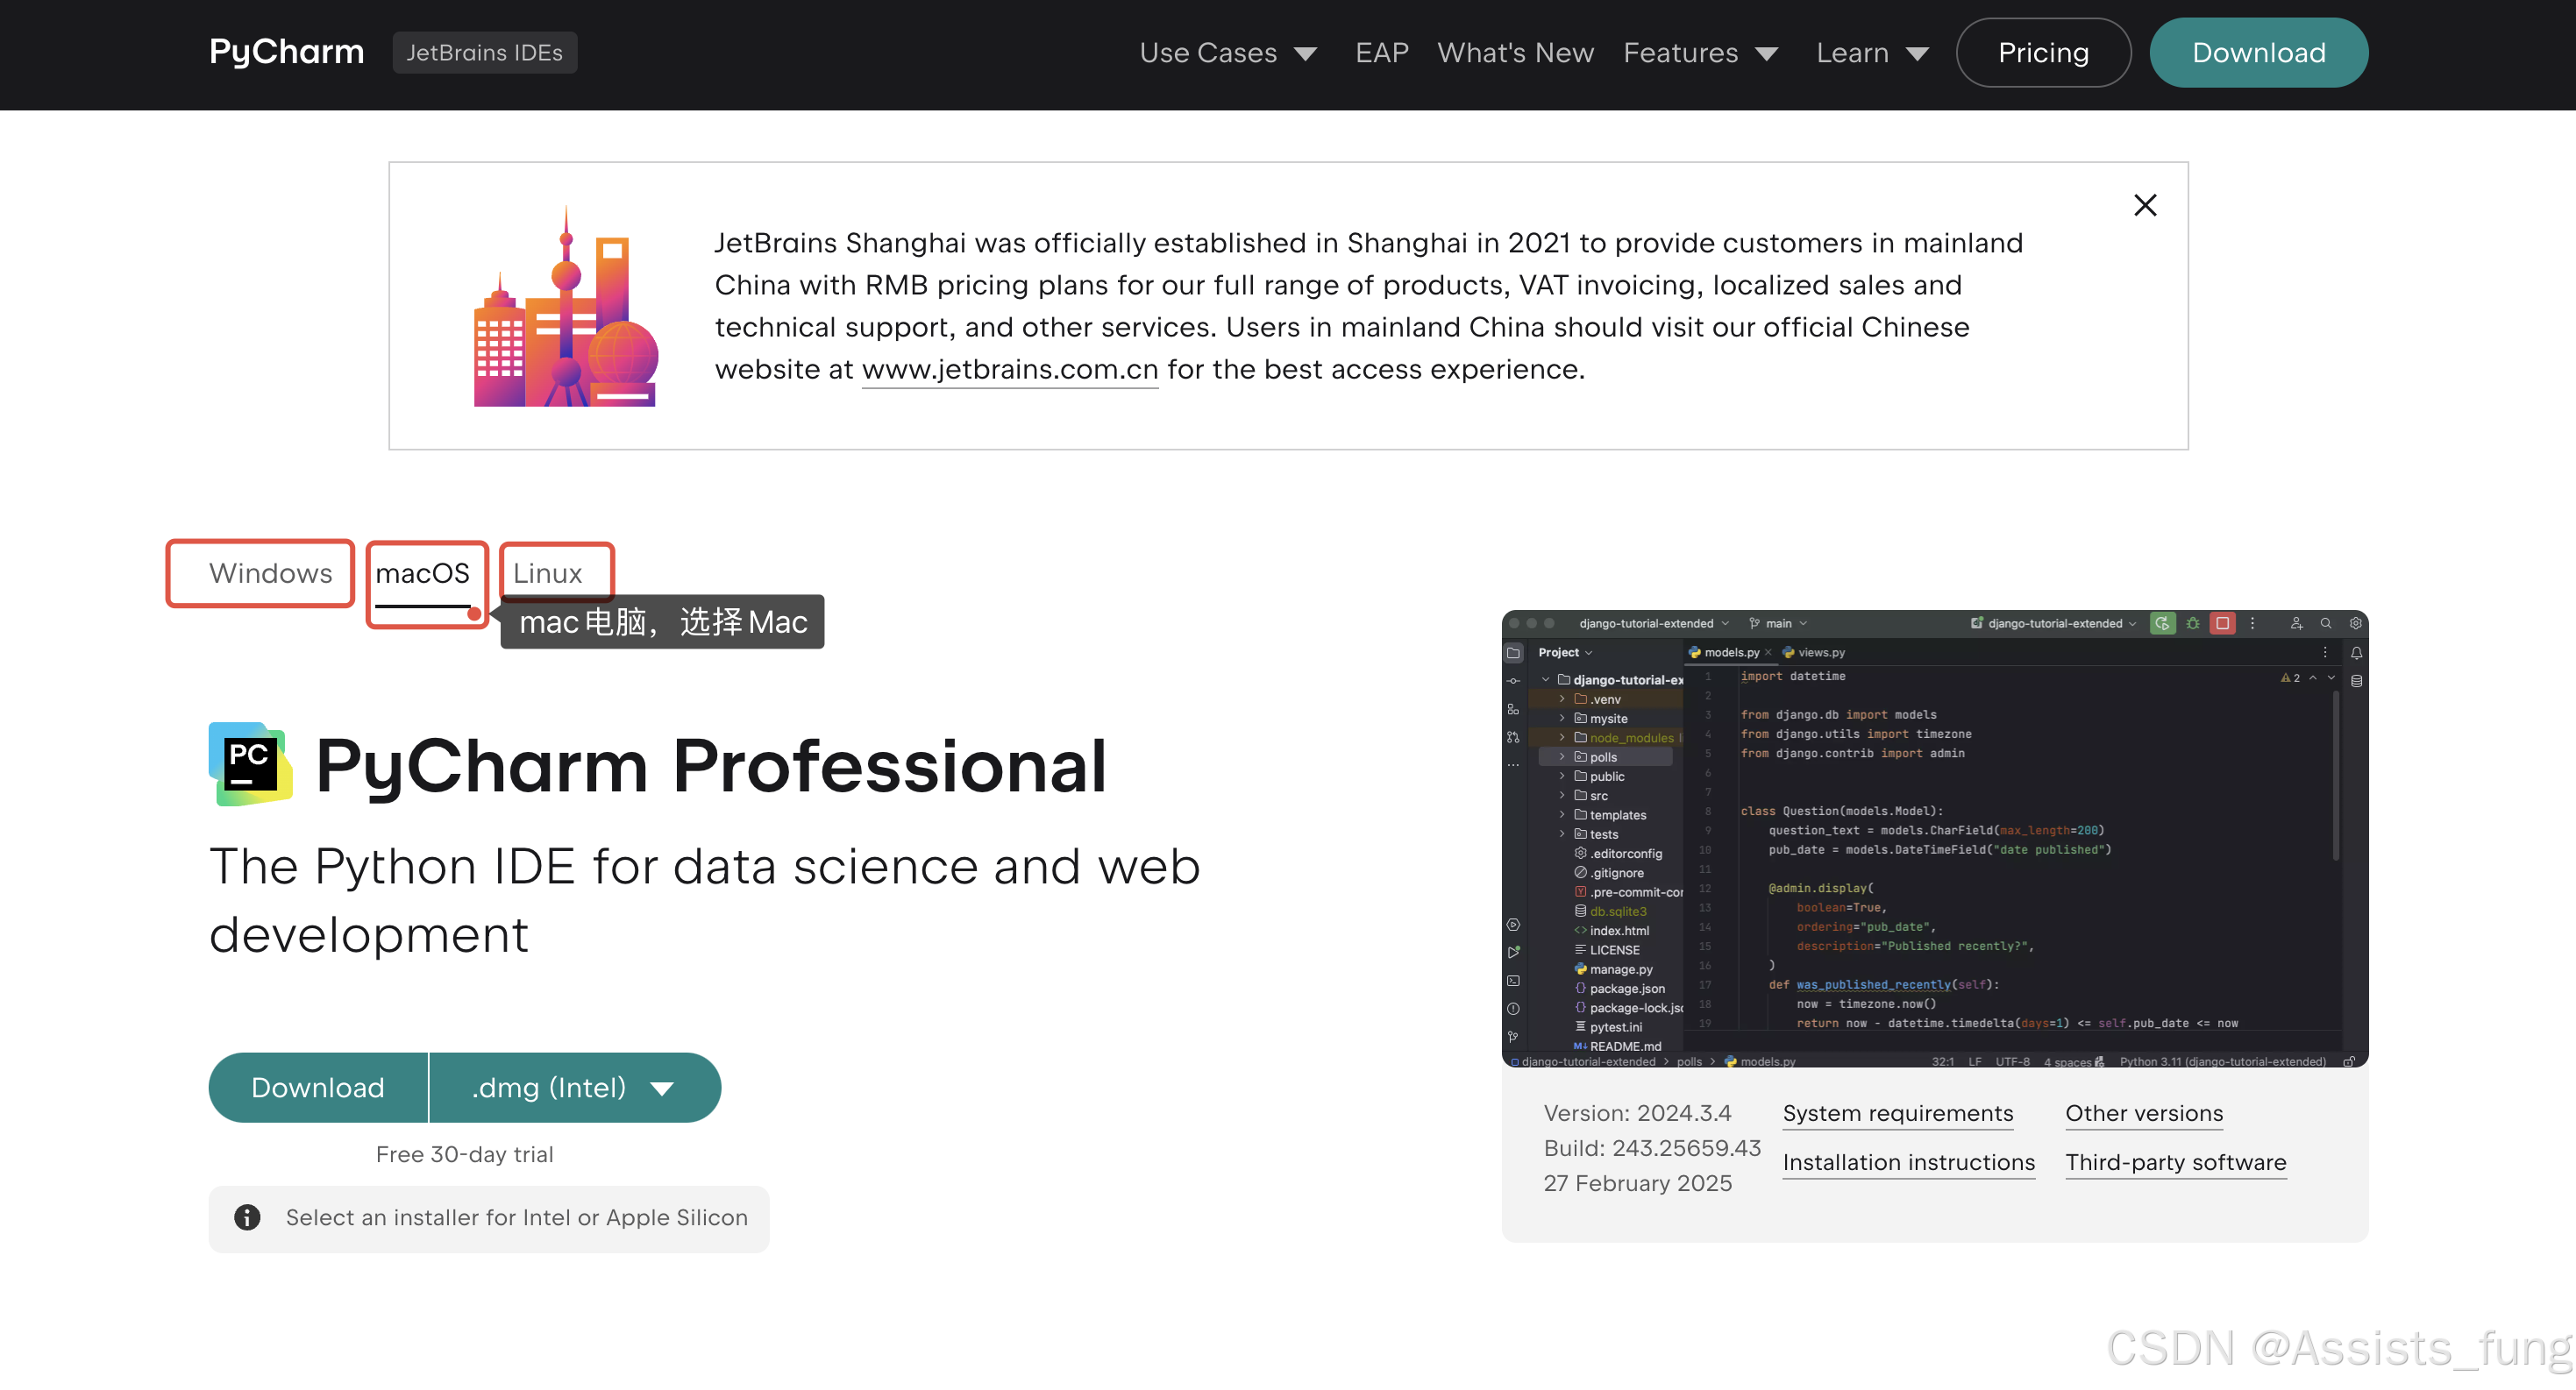Screen dimensions: 2576x1390
Task: Expand the Features dropdown menu
Action: [x=1700, y=52]
